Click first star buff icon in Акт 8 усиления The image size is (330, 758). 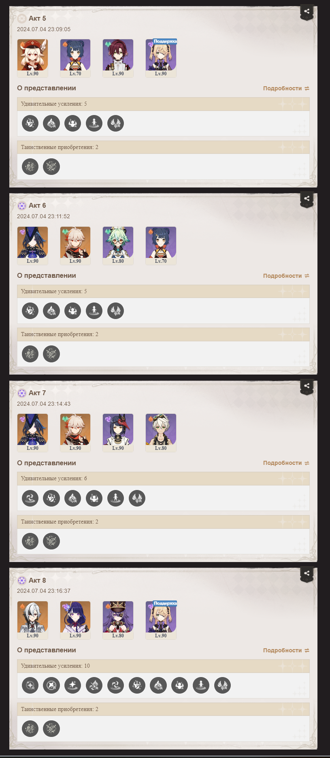pyautogui.click(x=30, y=685)
